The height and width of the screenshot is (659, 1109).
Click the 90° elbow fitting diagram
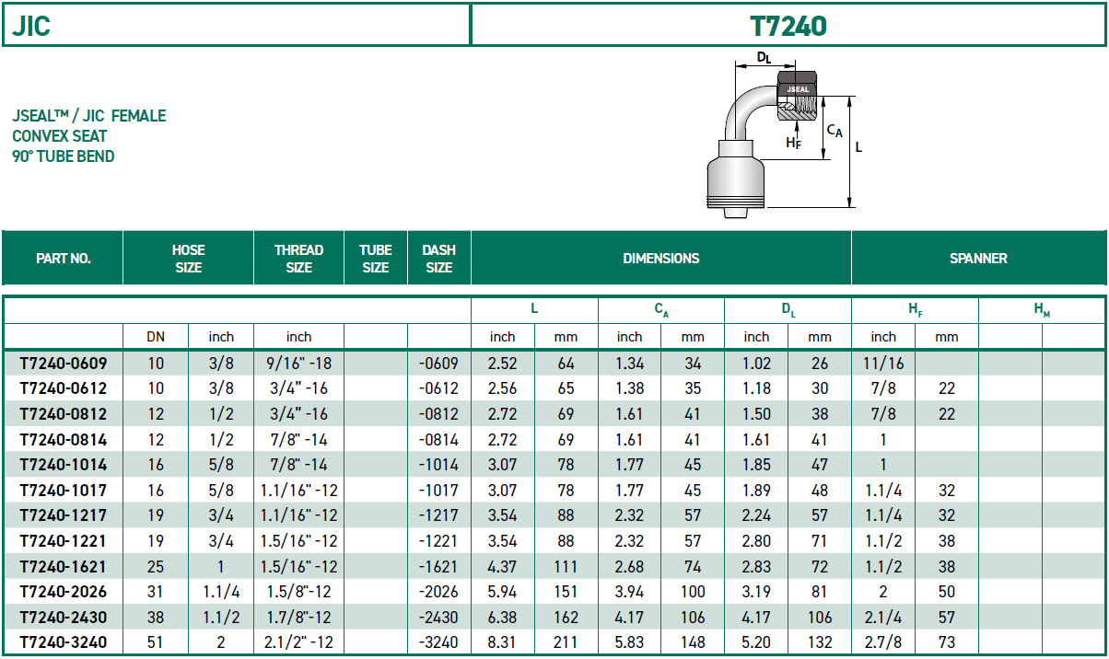click(783, 135)
